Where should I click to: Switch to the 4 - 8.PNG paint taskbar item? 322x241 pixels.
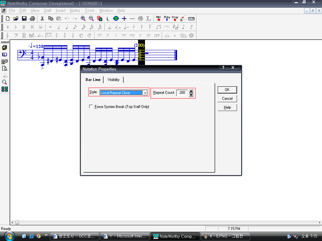tap(225, 236)
